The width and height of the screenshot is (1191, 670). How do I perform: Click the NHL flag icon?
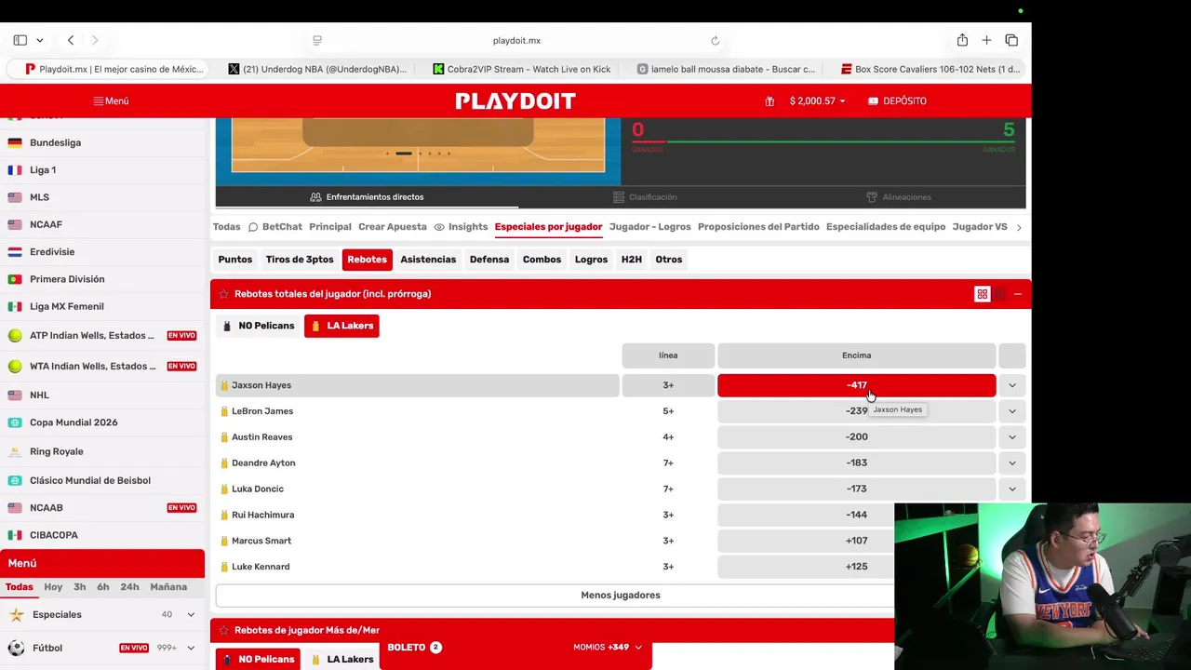tap(15, 395)
